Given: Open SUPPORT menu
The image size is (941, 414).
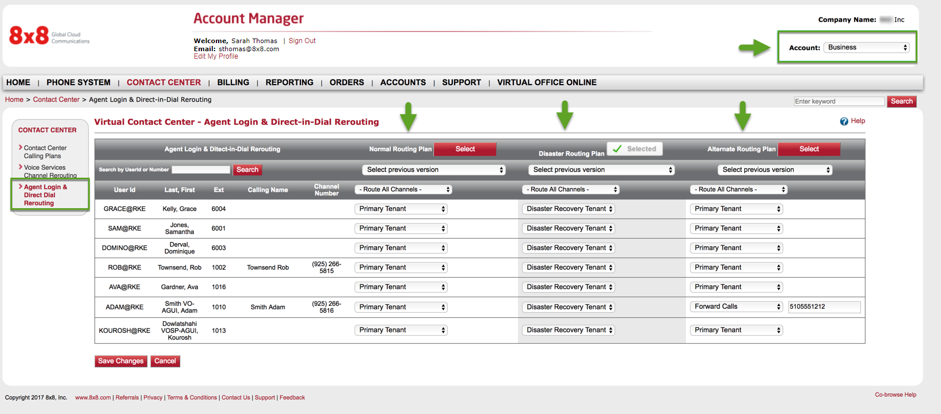Looking at the screenshot, I should tap(462, 83).
